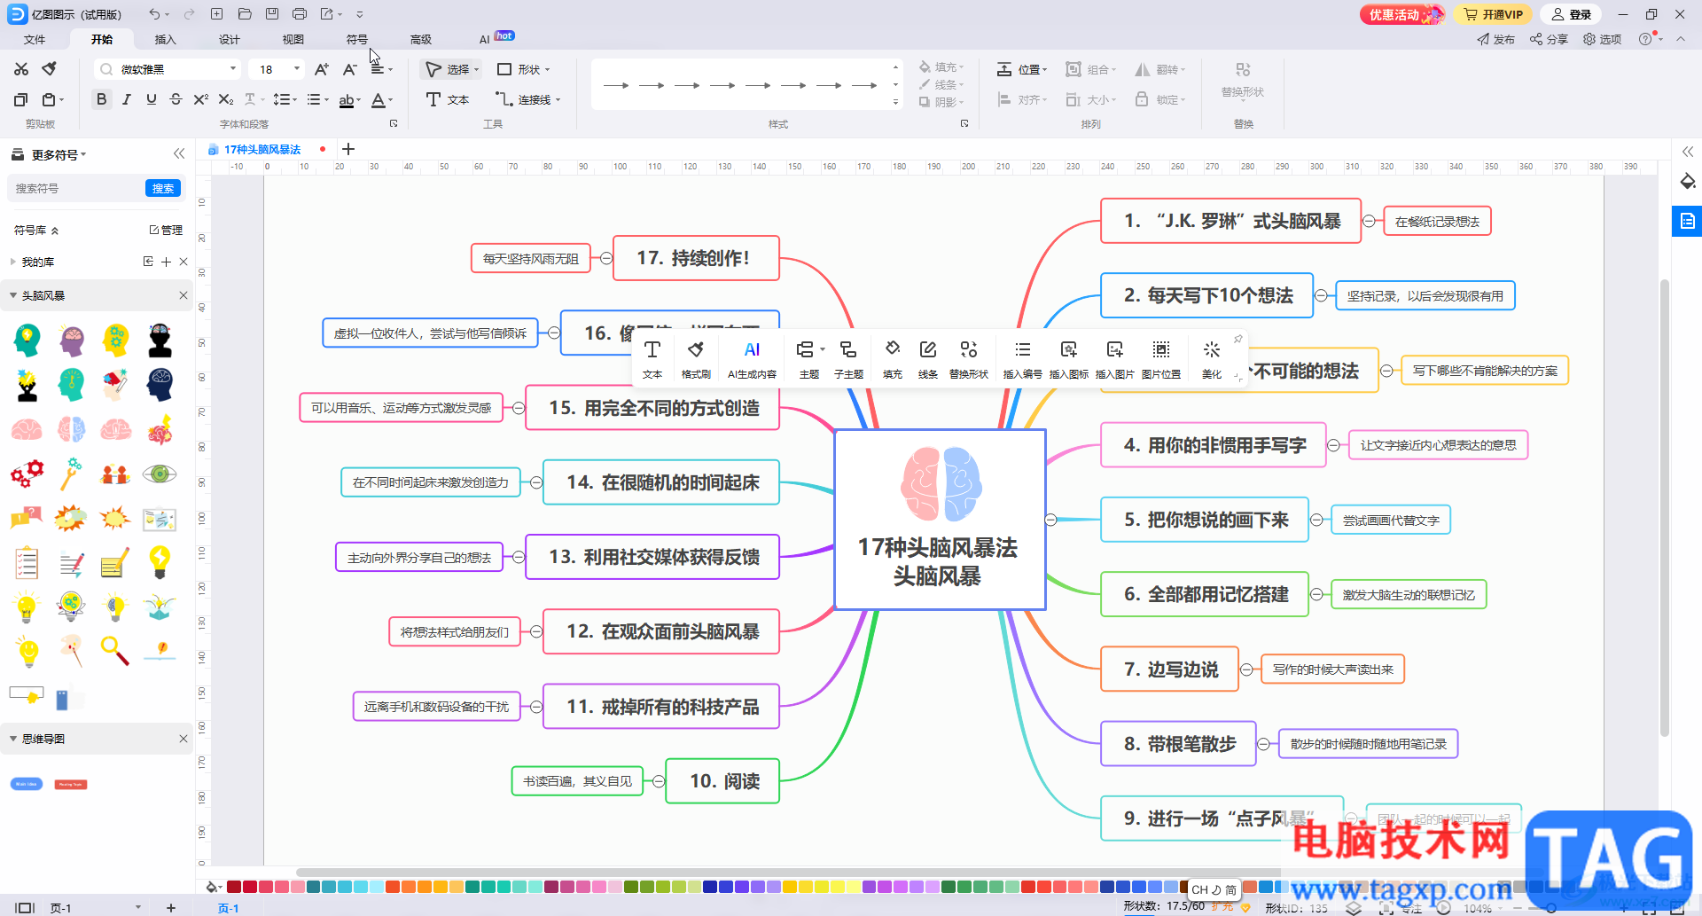Switch to the 设计 ribbon tab
The height and width of the screenshot is (916, 1702).
click(x=229, y=39)
